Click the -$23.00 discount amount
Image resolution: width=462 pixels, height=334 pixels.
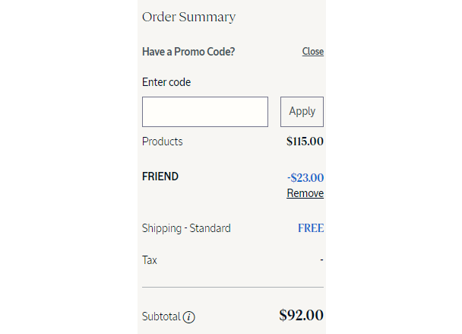(x=305, y=177)
